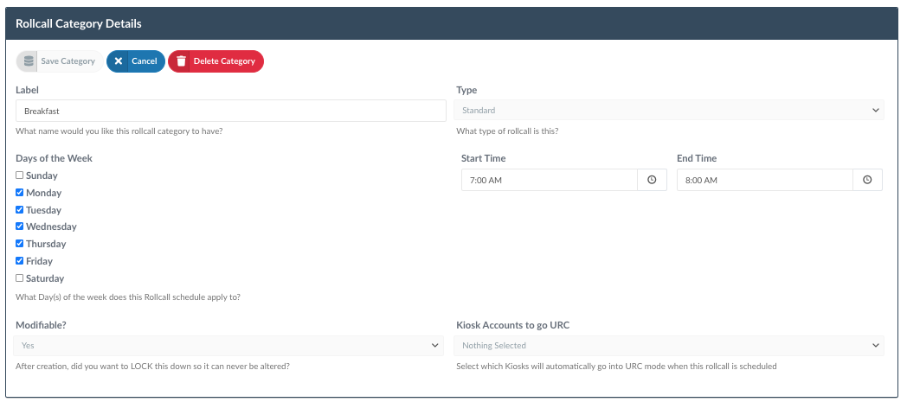This screenshot has width=907, height=402.
Task: Expand the Modifiable dropdown set to Yes
Action: coord(228,346)
